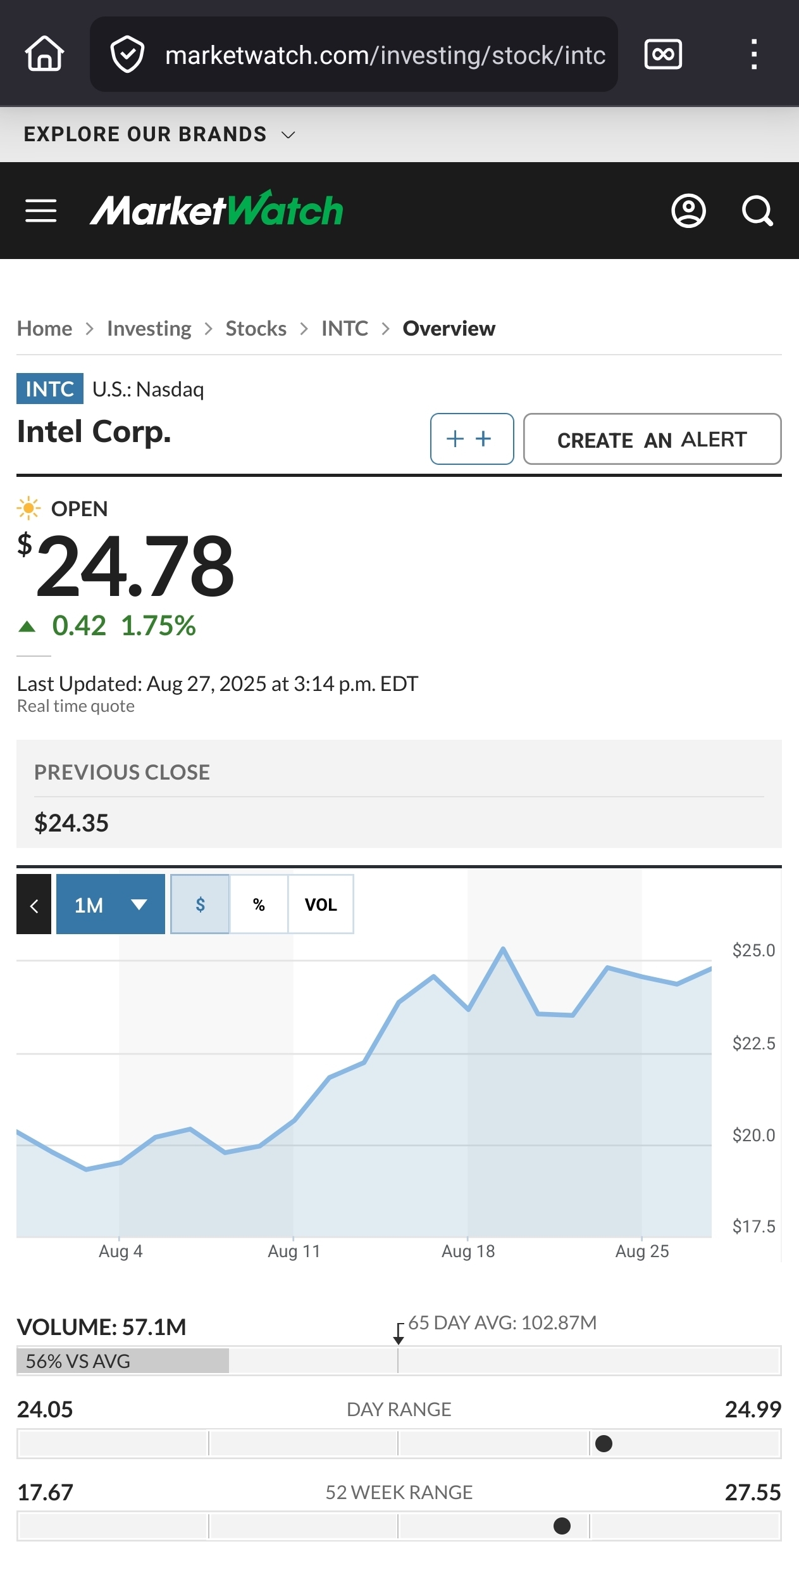Open the MarketWatch hamburger menu

pos(41,211)
